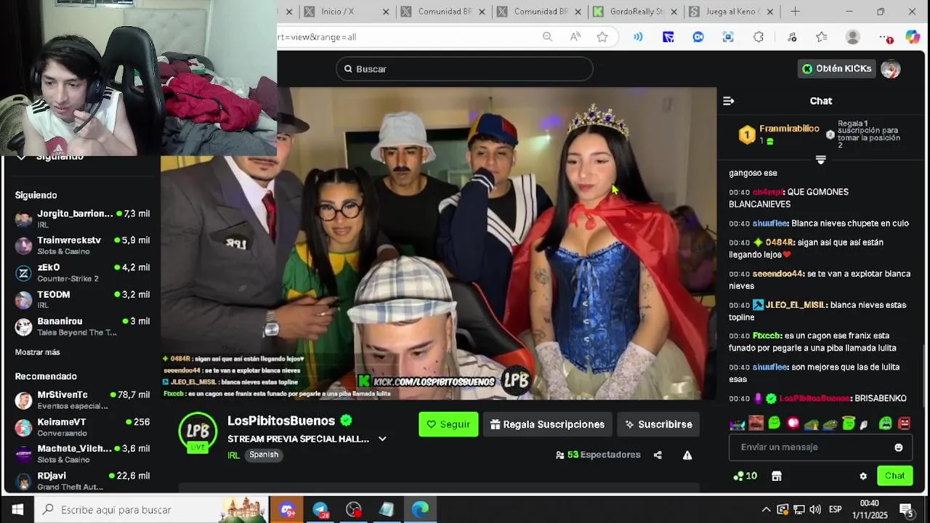Open Edge favorites list icon
The image size is (930, 523).
822,37
